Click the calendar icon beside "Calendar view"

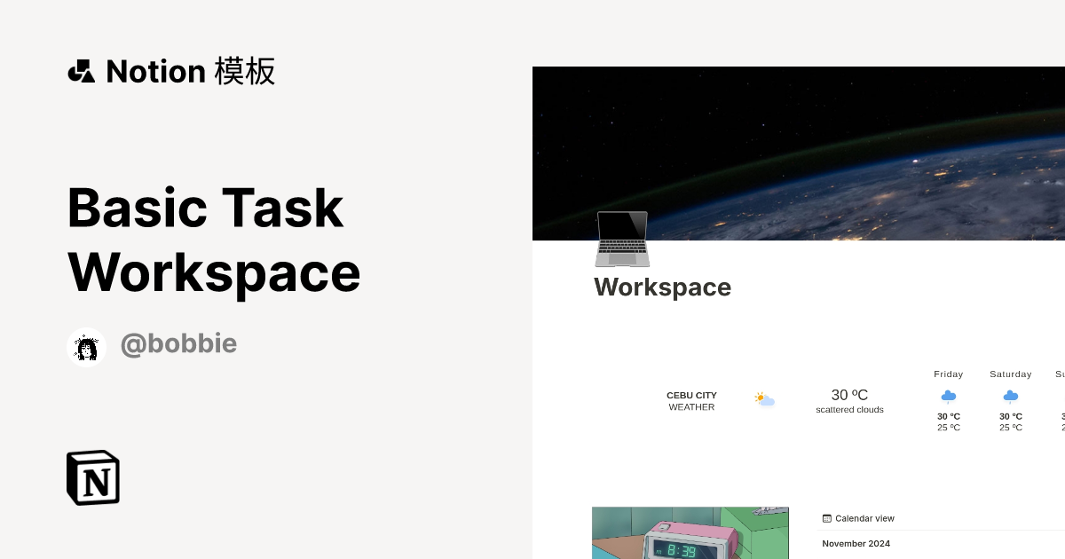[829, 518]
